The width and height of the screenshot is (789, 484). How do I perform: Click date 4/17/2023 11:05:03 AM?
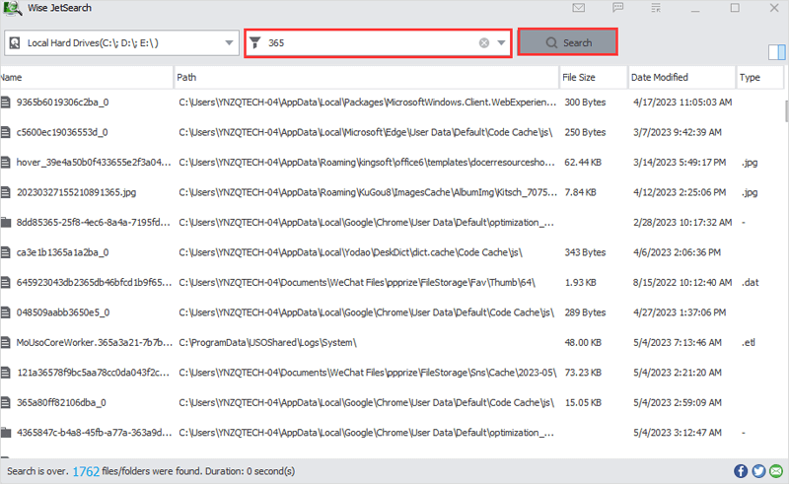point(682,103)
